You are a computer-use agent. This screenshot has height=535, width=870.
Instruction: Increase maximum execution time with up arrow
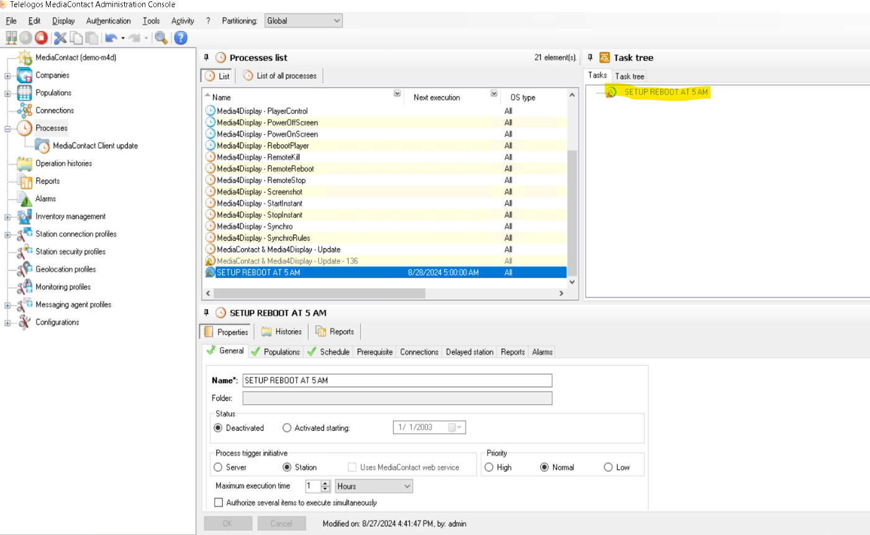[325, 483]
